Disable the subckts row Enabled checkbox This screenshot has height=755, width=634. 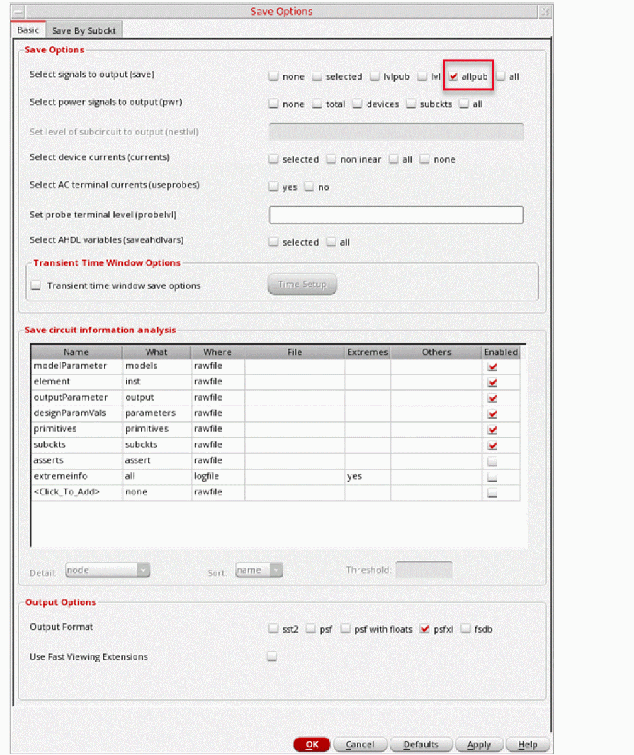click(x=493, y=445)
